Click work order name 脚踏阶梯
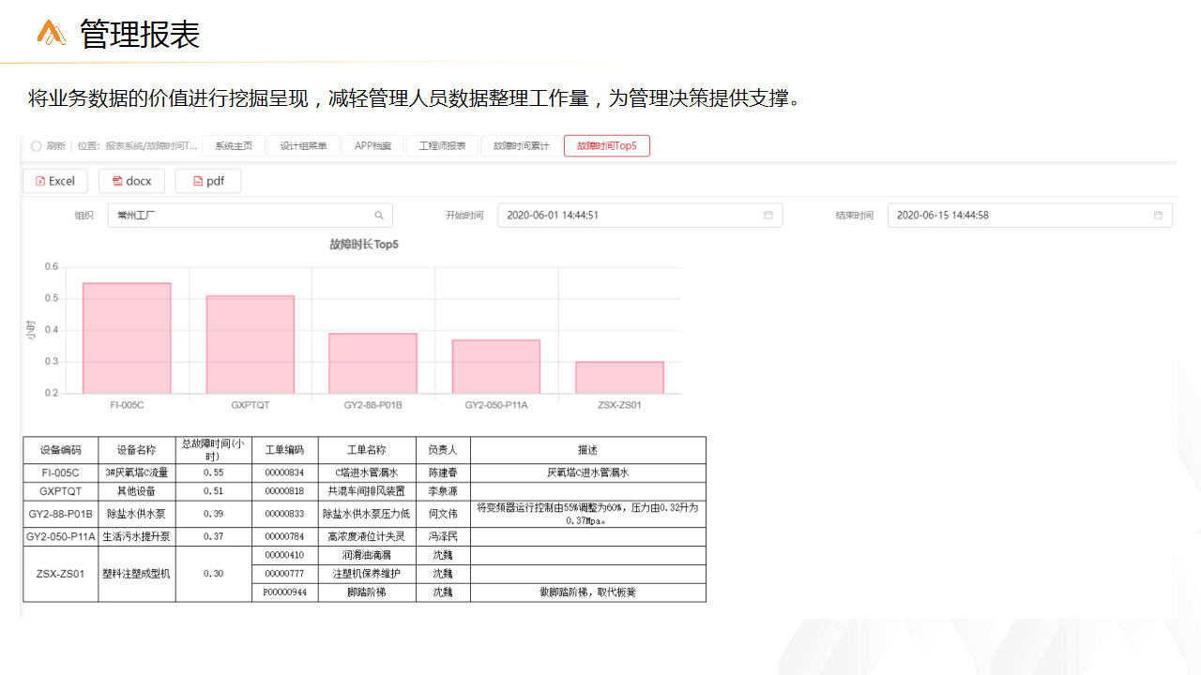 point(367,592)
